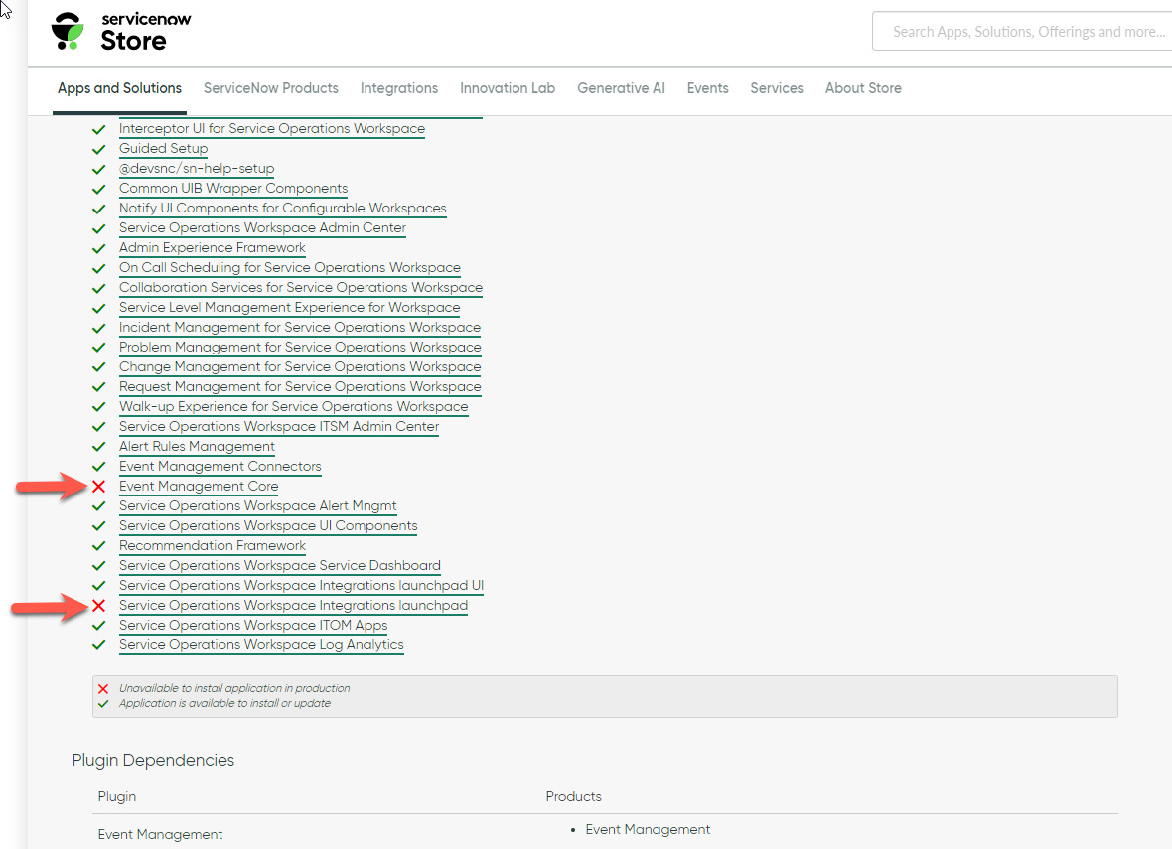Click green checkmark beside Guided Setup

tap(98, 150)
